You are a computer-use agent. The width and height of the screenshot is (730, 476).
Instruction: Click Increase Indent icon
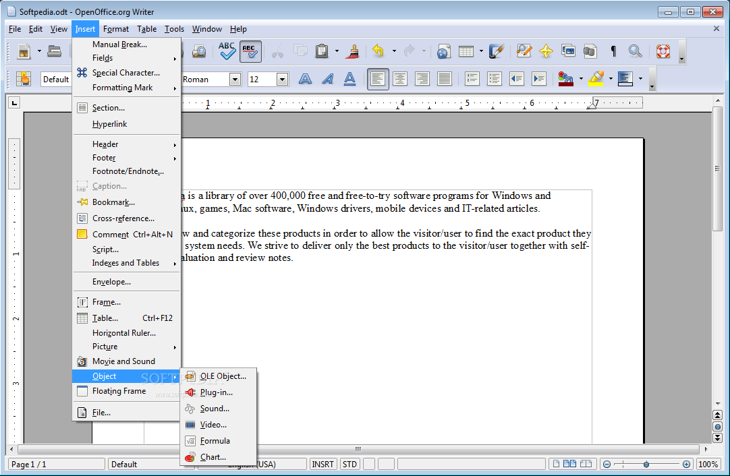click(x=539, y=79)
